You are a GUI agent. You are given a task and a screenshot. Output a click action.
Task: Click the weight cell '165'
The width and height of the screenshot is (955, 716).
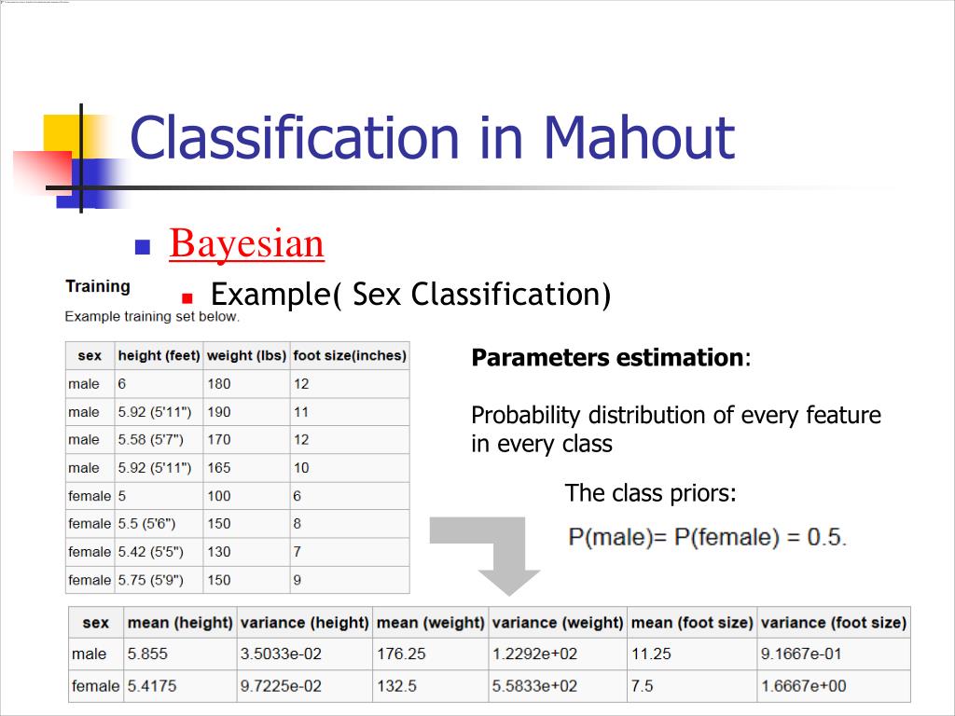point(246,468)
